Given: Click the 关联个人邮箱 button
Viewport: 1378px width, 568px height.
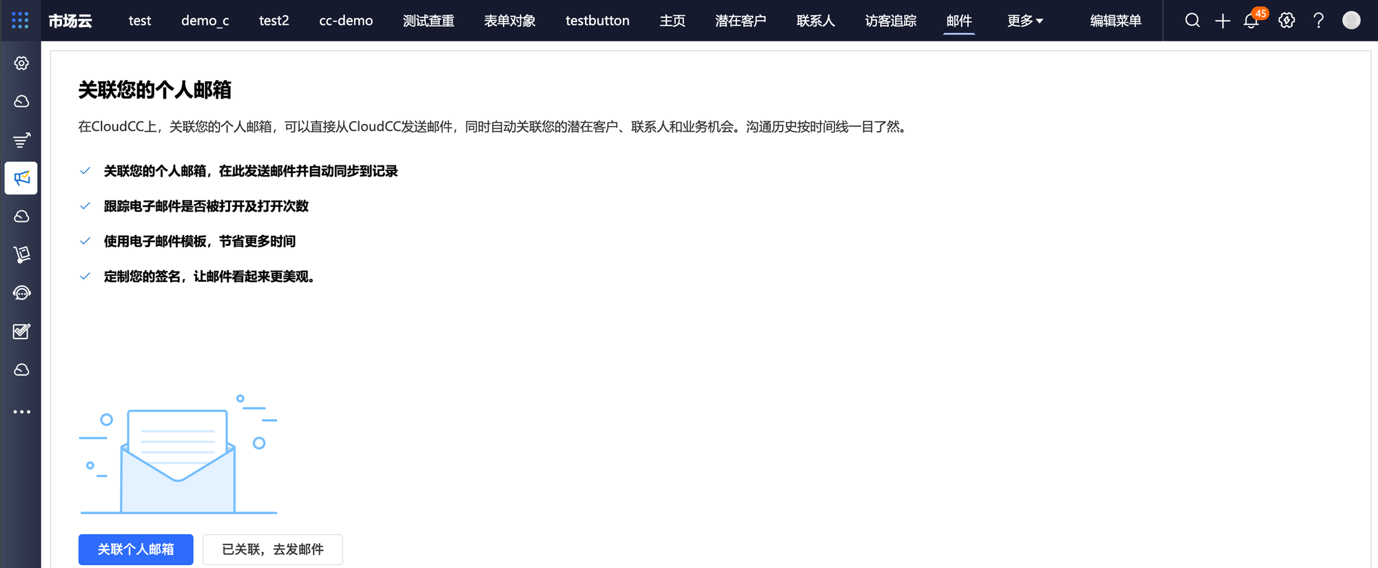Looking at the screenshot, I should 136,549.
